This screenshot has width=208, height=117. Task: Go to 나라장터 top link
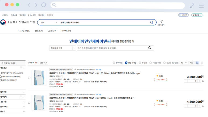click(5, 15)
